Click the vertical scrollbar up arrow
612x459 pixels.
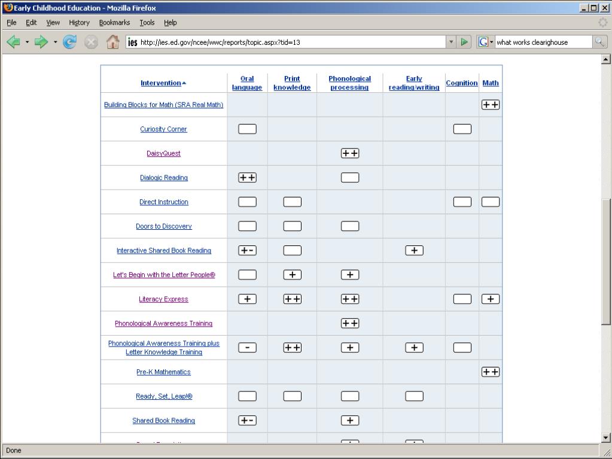(x=605, y=59)
